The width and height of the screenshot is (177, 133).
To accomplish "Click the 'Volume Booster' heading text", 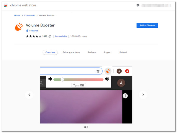I will click(x=40, y=25).
